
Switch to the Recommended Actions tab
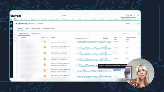point(48,28)
